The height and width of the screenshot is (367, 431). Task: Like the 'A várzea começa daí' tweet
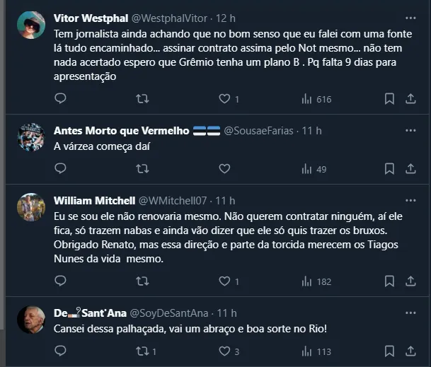224,168
